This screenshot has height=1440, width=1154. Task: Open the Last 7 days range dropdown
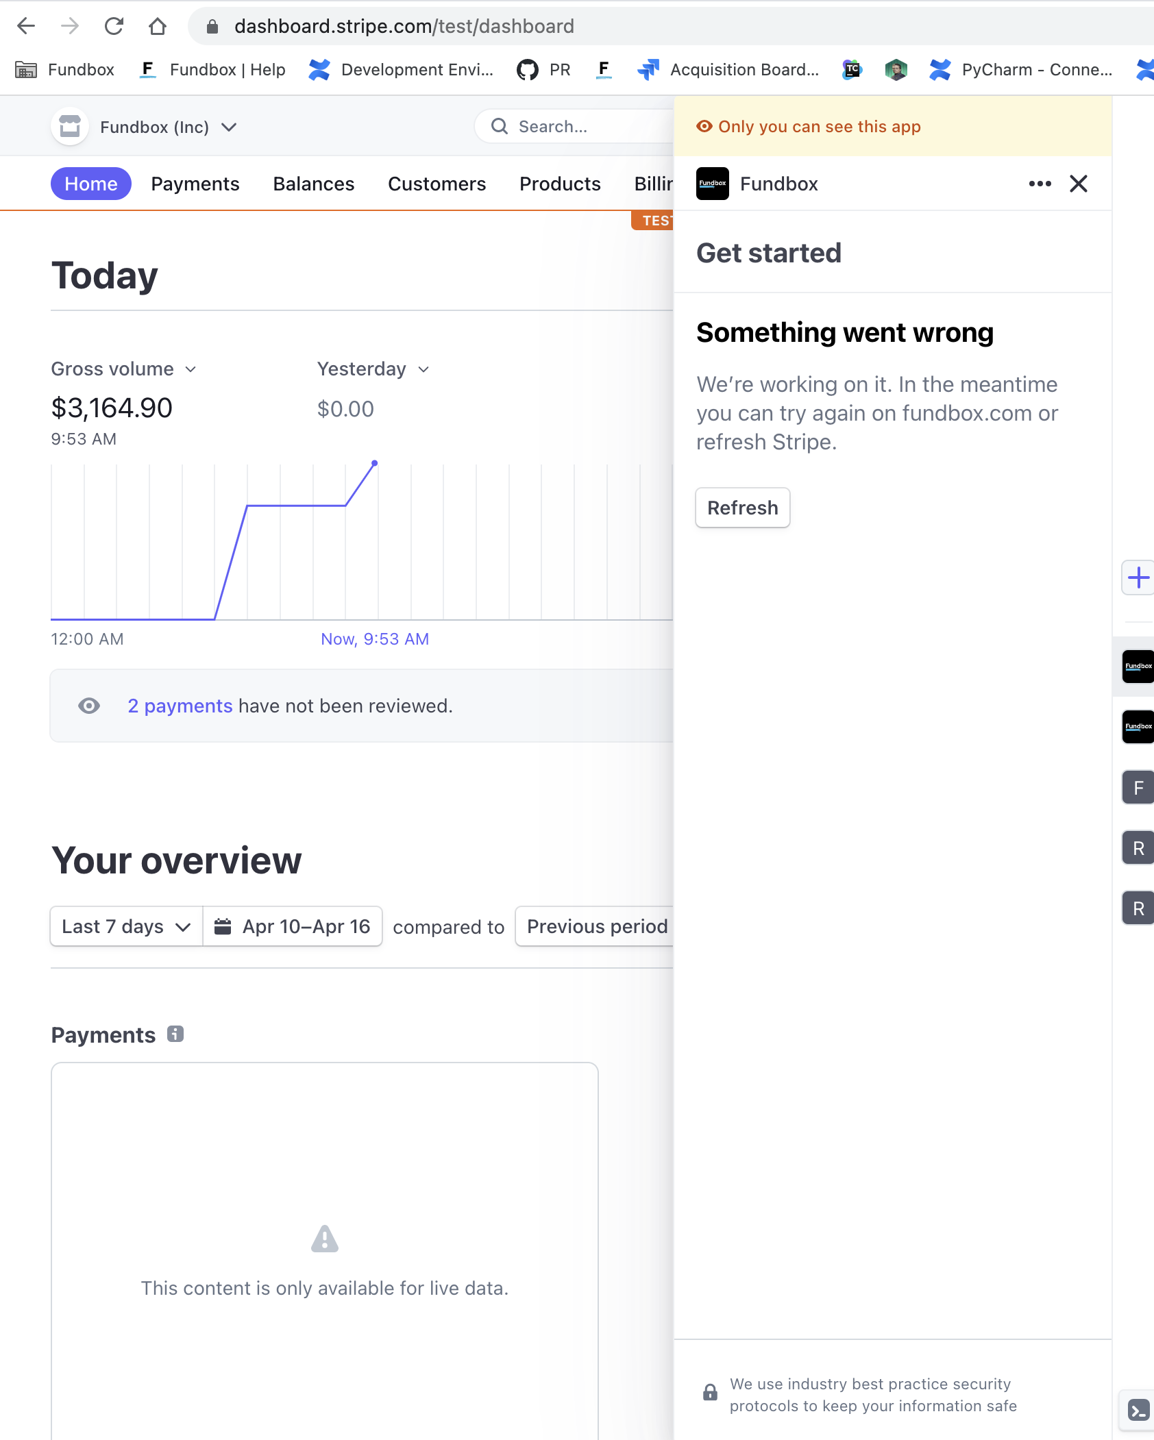127,926
